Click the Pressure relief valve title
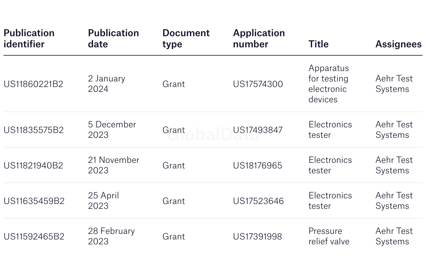This screenshot has height=268, width=426. (329, 236)
